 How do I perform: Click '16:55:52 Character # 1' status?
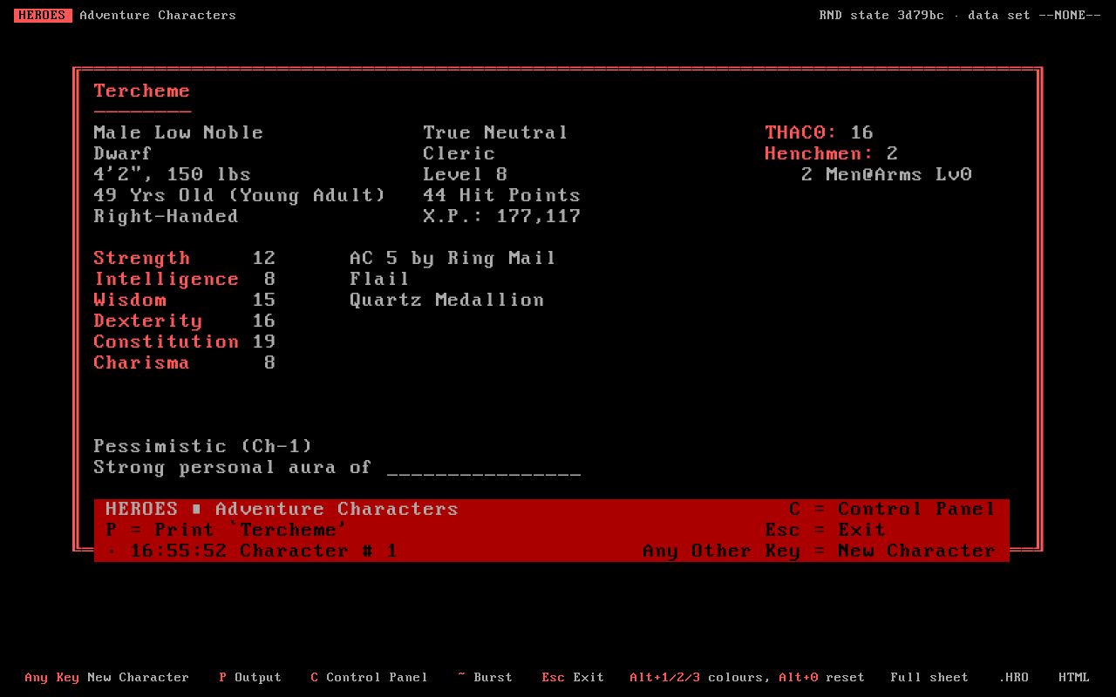[x=263, y=551]
